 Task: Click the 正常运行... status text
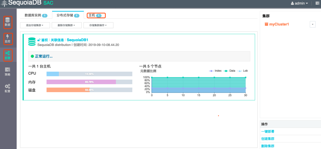(43, 56)
